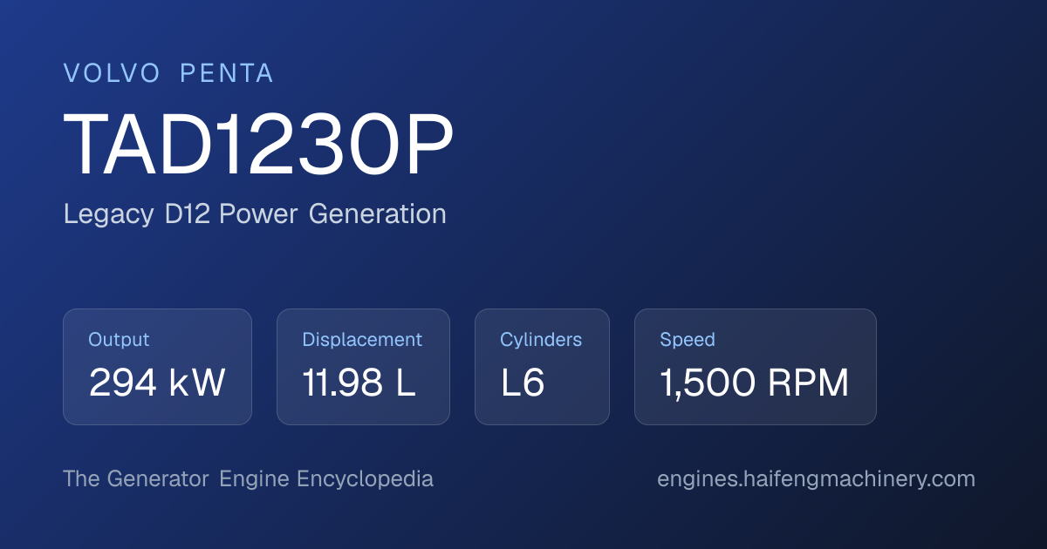Click the D12 text in the subtitle

188,214
